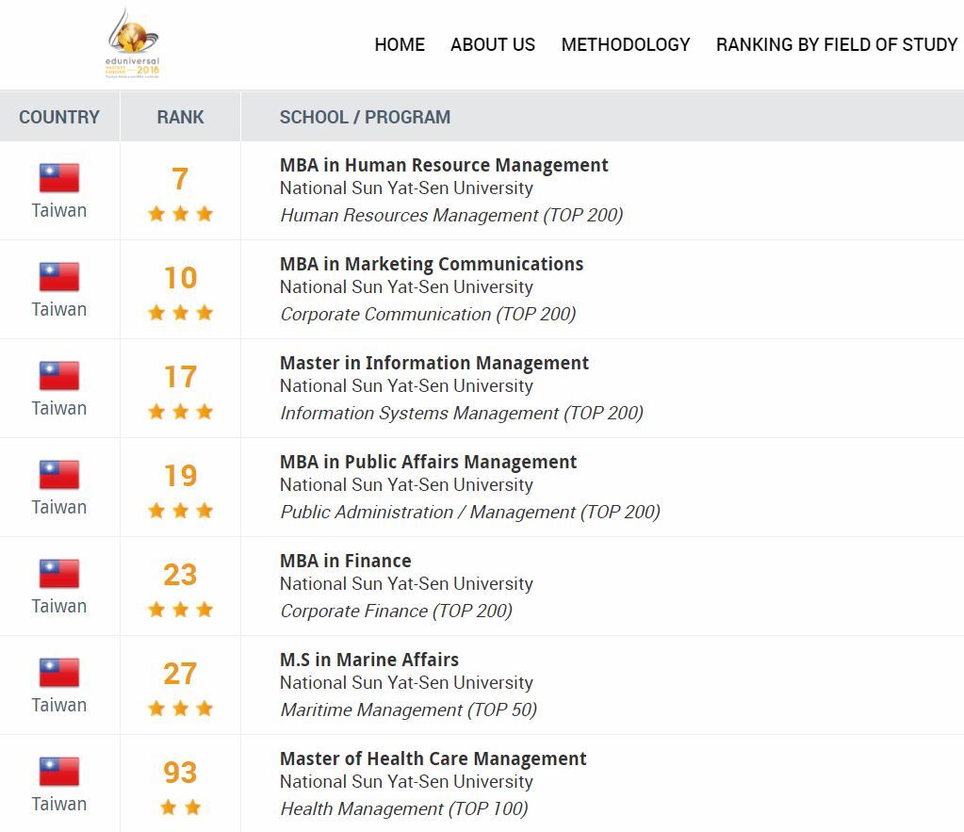Click rank number 7

[x=180, y=179]
